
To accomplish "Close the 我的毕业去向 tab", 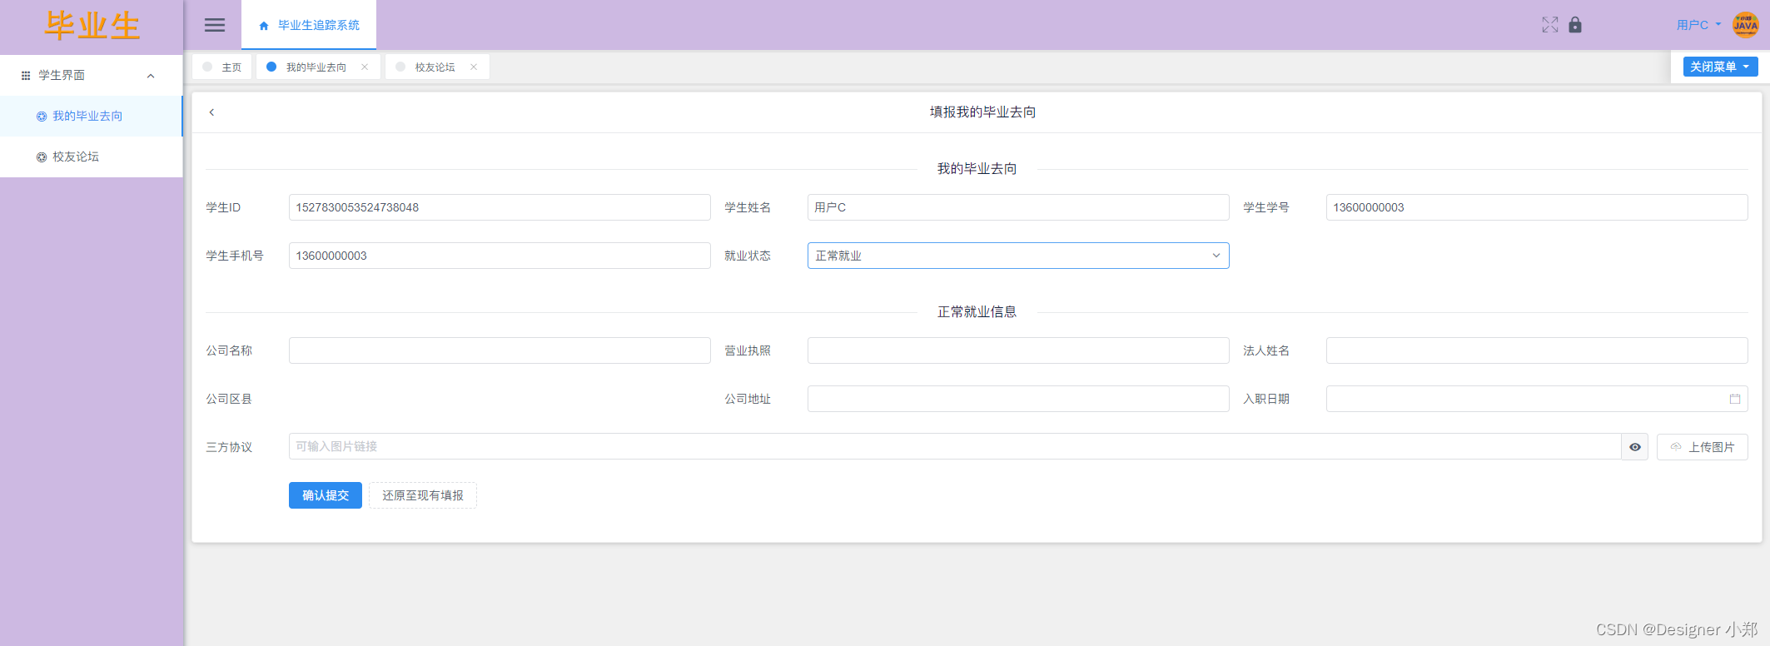I will point(365,67).
